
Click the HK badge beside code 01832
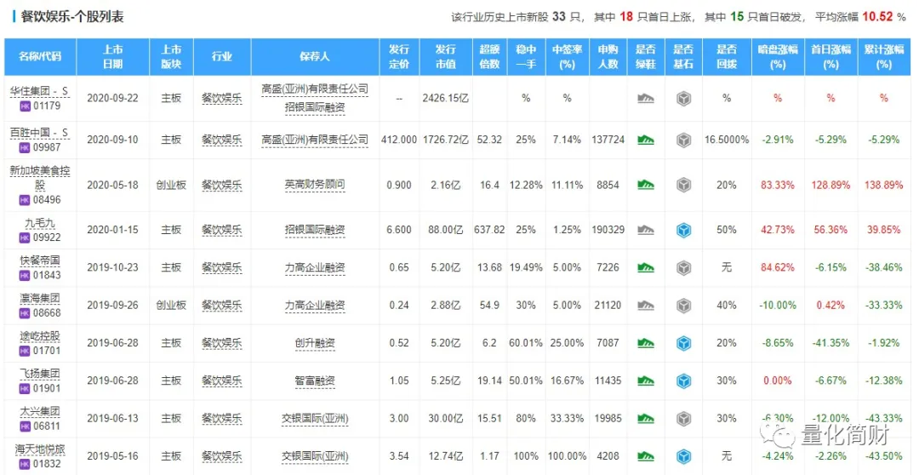tap(25, 465)
